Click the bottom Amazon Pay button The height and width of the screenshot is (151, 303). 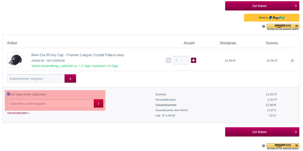coord(283,145)
